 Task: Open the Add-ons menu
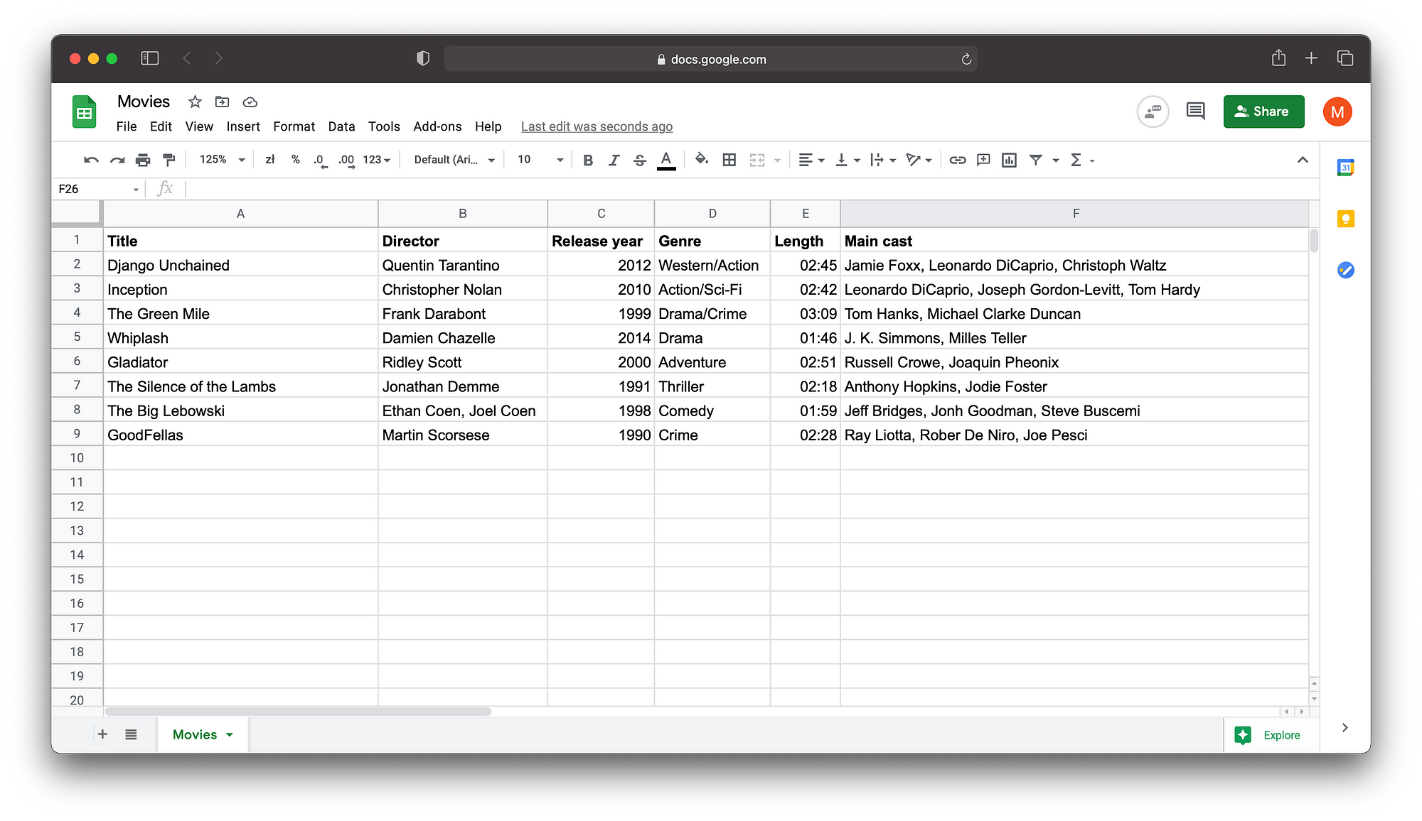(x=437, y=126)
